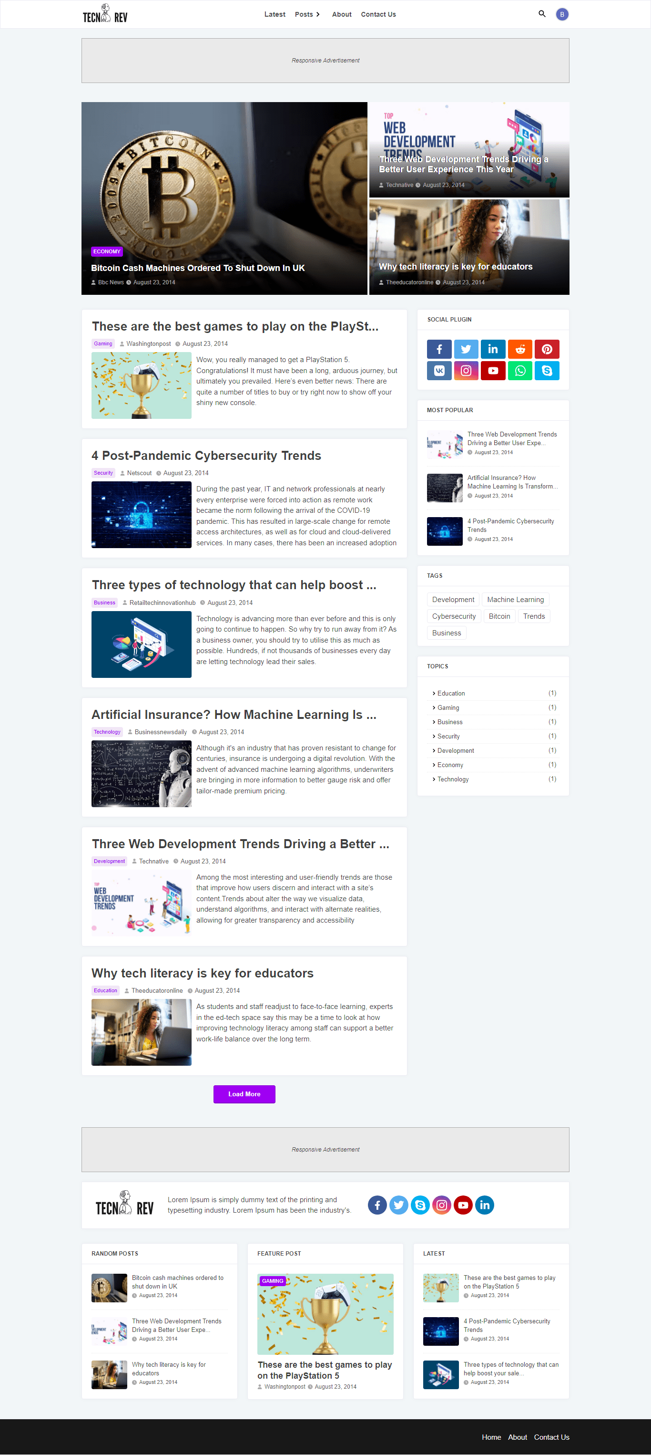The height and width of the screenshot is (1455, 651).
Task: Select the Trends tag
Action: (x=534, y=616)
